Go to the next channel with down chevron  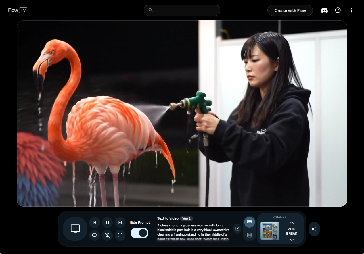pos(292,240)
